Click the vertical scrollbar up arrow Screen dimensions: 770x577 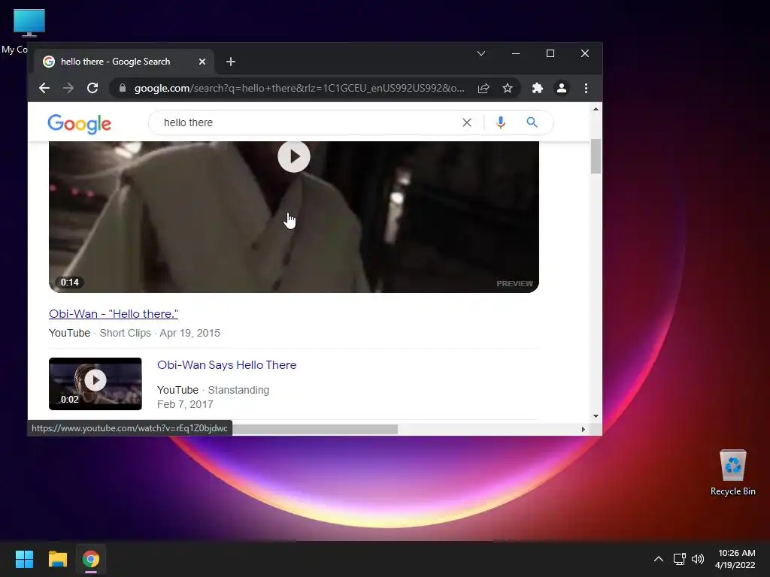pyautogui.click(x=596, y=109)
